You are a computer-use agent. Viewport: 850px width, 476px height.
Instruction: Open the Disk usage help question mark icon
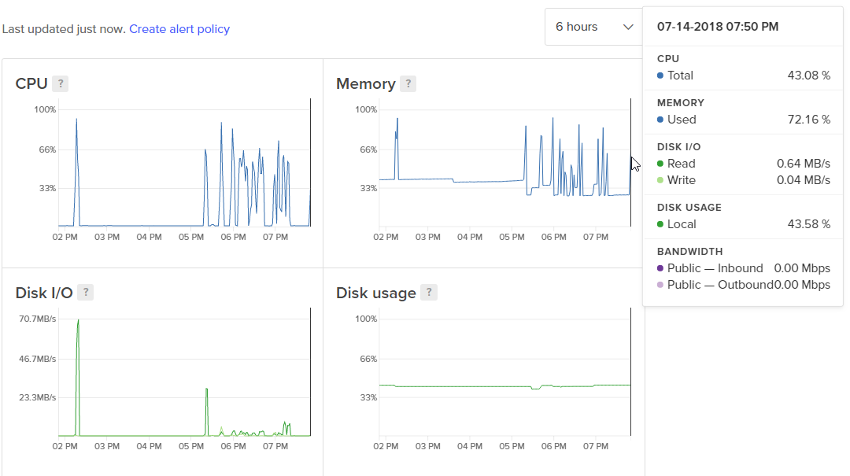point(429,292)
